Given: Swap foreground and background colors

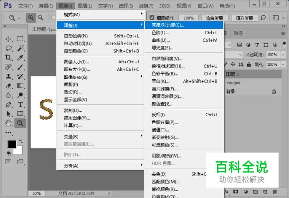Looking at the screenshot, I should (x=21, y=141).
